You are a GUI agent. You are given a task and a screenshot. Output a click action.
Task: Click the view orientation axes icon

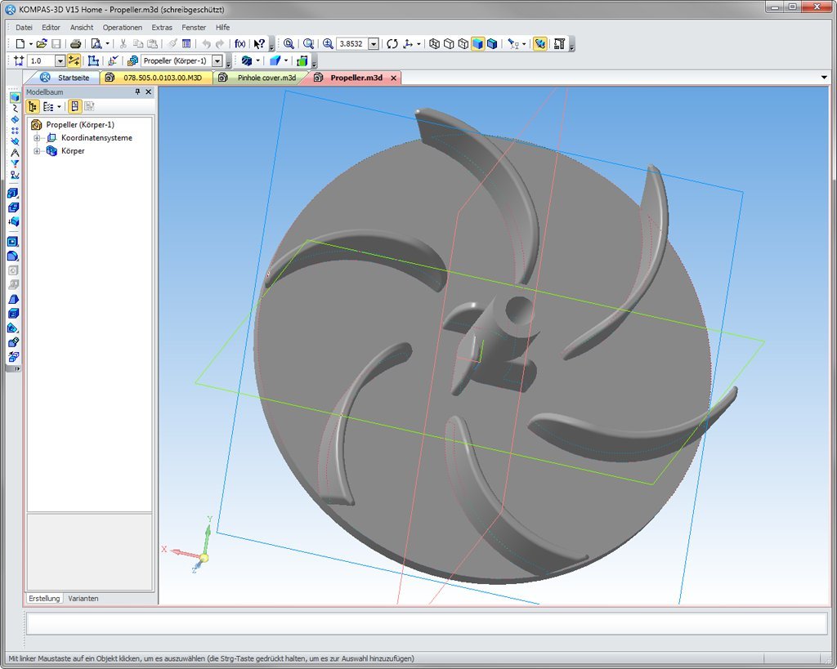pos(409,44)
